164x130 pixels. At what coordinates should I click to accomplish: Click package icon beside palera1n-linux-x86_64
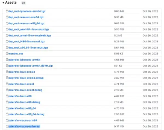pos(7,108)
